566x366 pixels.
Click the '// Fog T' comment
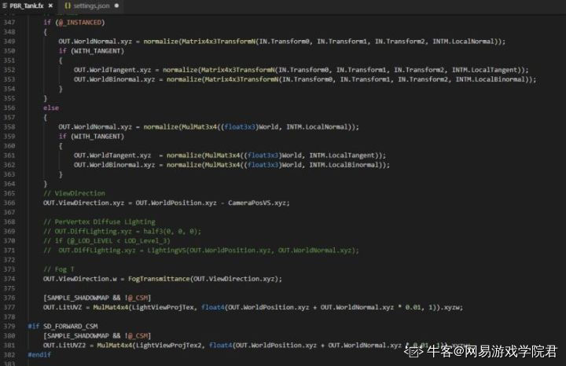(59, 269)
